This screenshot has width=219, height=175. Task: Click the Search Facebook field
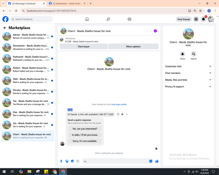[32, 19]
